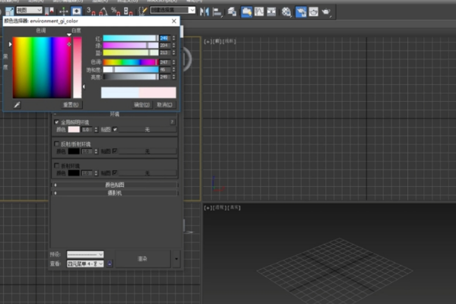The image size is (456, 304).
Task: Click the Render Production teapot icon
Action: [326, 11]
